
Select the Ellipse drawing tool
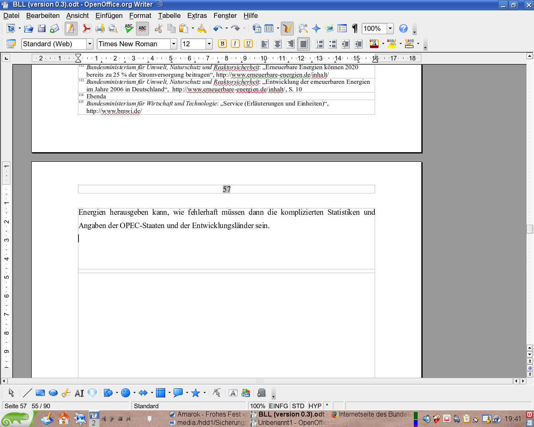(x=53, y=393)
